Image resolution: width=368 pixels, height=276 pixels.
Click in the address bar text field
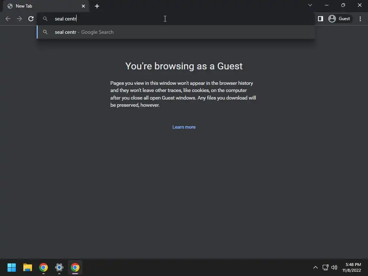click(176, 19)
